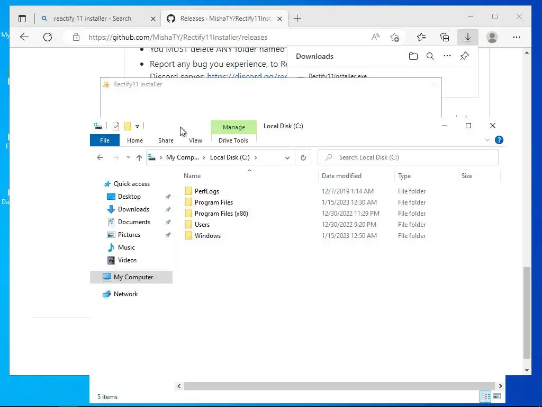Switch to details view in status bar

click(x=485, y=396)
